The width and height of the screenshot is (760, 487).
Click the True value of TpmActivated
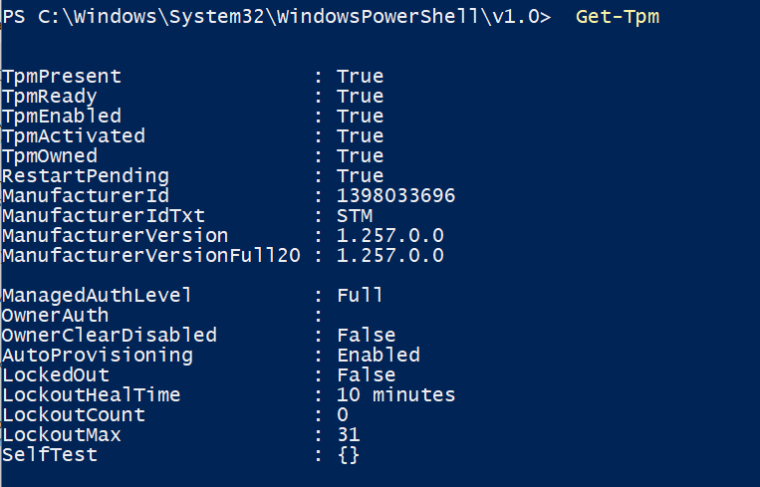click(361, 135)
